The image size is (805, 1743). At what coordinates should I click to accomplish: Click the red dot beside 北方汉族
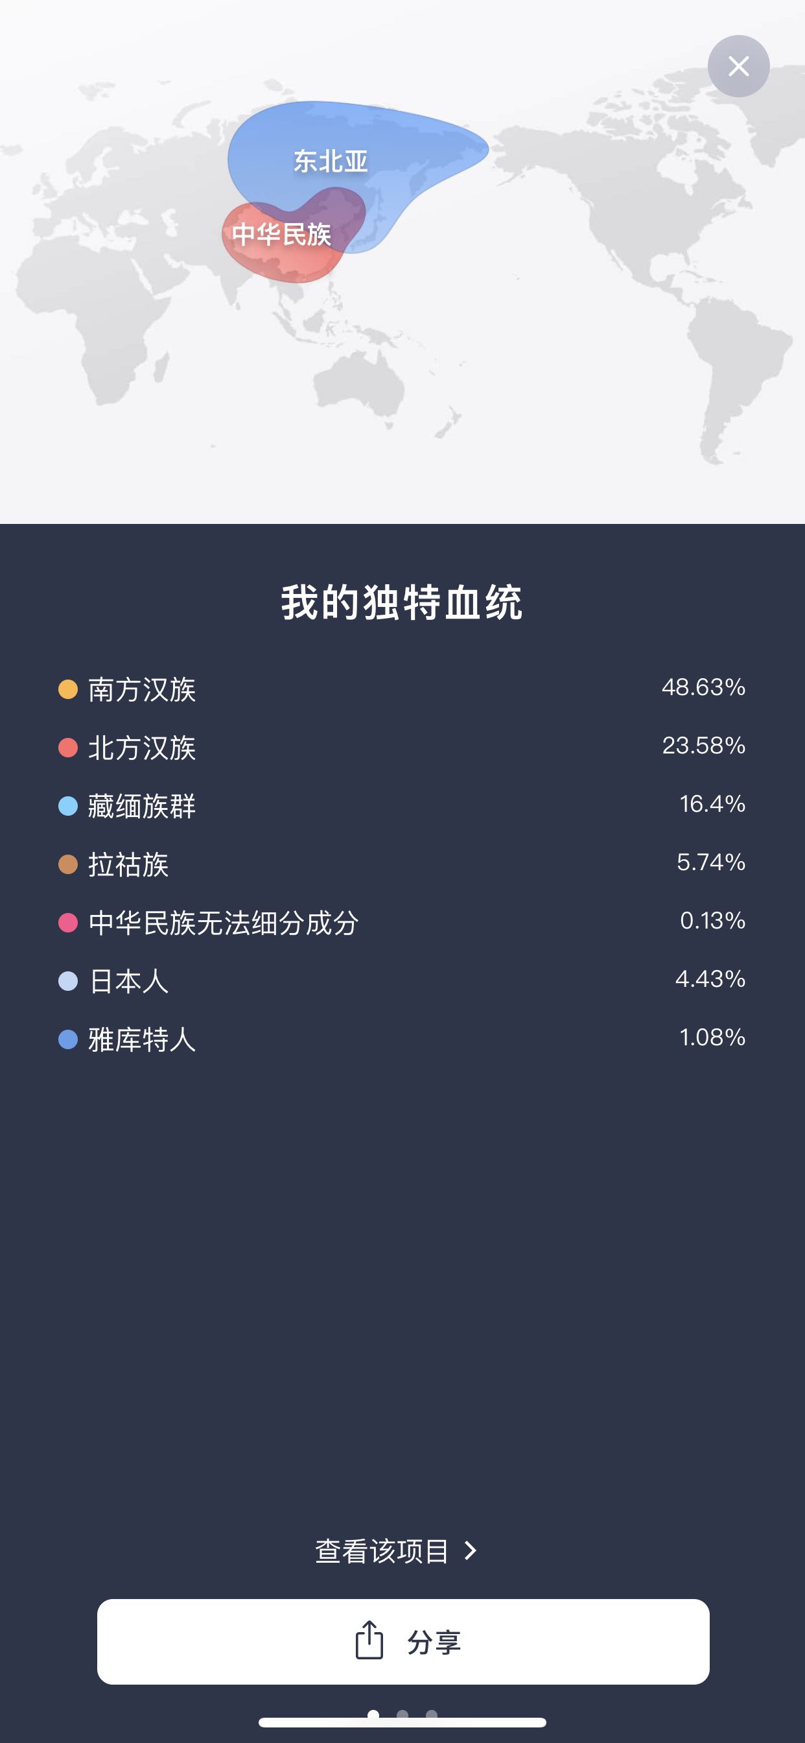(x=67, y=748)
